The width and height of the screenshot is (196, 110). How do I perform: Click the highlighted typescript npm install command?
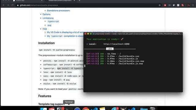tap(70, 68)
